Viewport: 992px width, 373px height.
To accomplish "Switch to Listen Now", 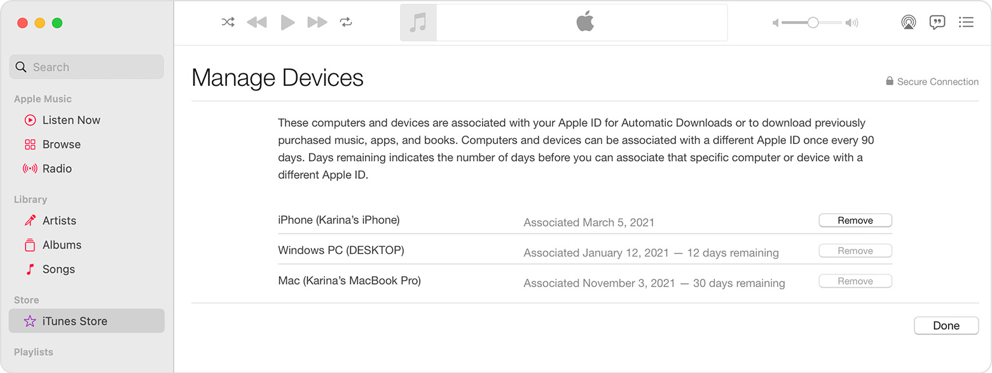I will (x=71, y=120).
